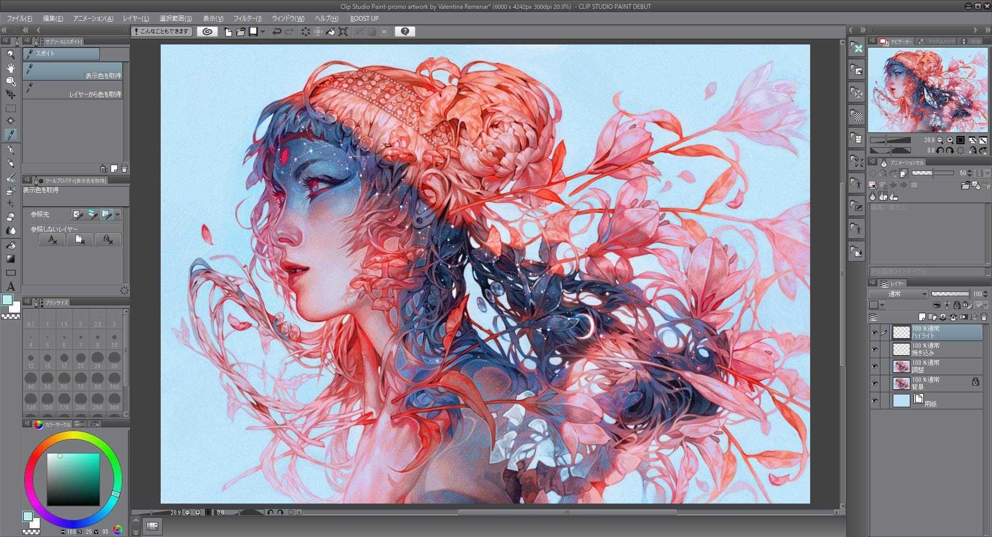The height and width of the screenshot is (537, 992).
Task: Hide the ハイライト layer
Action: 874,332
